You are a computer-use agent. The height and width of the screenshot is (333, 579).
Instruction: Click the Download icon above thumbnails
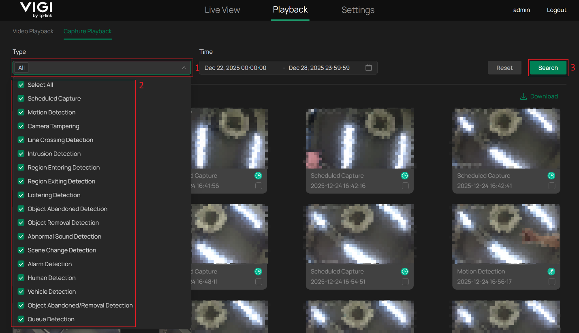523,96
